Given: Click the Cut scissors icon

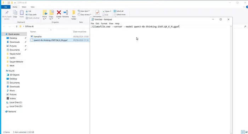Looking at the screenshot, I should (x=27, y=11).
